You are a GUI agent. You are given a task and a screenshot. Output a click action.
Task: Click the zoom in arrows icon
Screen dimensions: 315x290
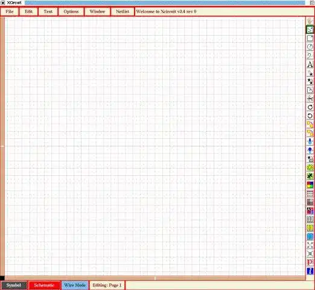click(310, 245)
